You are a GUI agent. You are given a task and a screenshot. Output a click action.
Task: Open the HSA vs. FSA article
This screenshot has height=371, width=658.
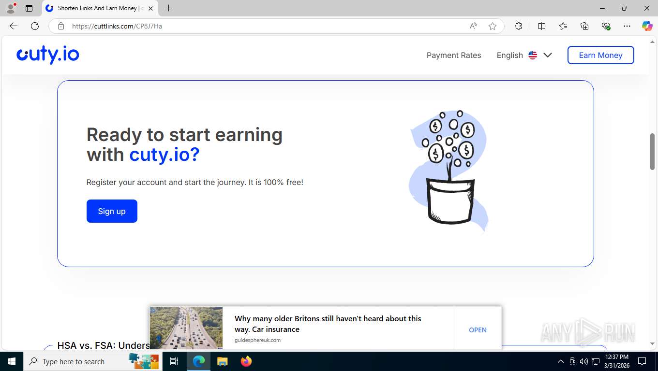[x=104, y=345]
